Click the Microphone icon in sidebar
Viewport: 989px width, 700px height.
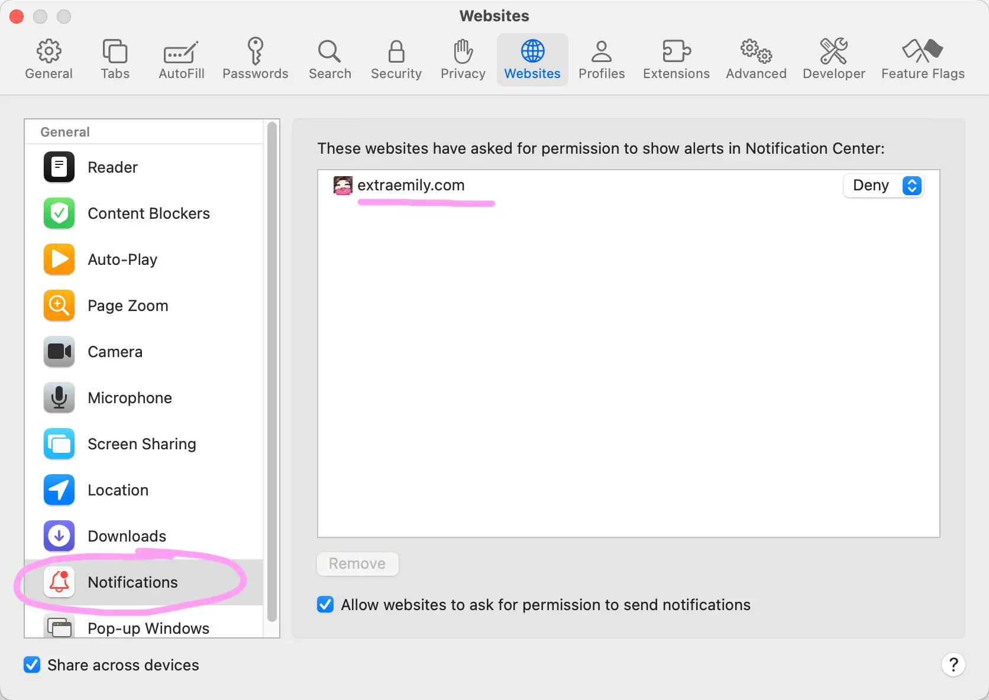coord(59,398)
